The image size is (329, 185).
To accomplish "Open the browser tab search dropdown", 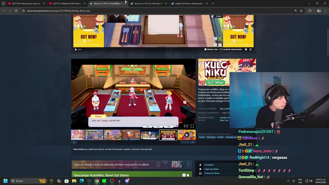I will tap(3, 4).
